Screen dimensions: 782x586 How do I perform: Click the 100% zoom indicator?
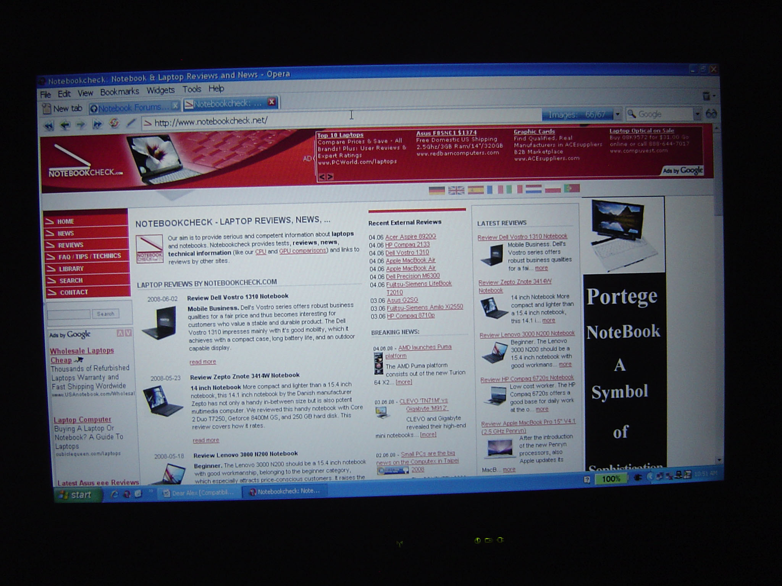[611, 479]
